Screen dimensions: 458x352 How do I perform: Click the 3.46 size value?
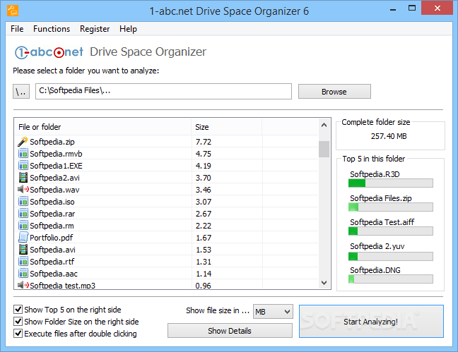click(204, 190)
